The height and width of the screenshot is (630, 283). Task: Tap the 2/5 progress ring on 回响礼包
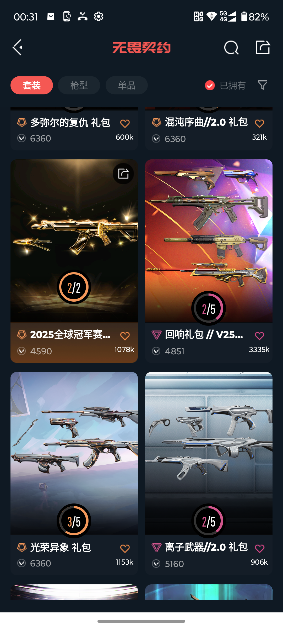(209, 308)
